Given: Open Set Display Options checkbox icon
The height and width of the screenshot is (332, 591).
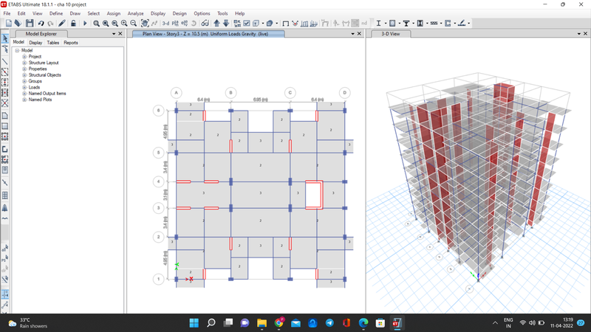Looking at the screenshot, I should (247, 24).
